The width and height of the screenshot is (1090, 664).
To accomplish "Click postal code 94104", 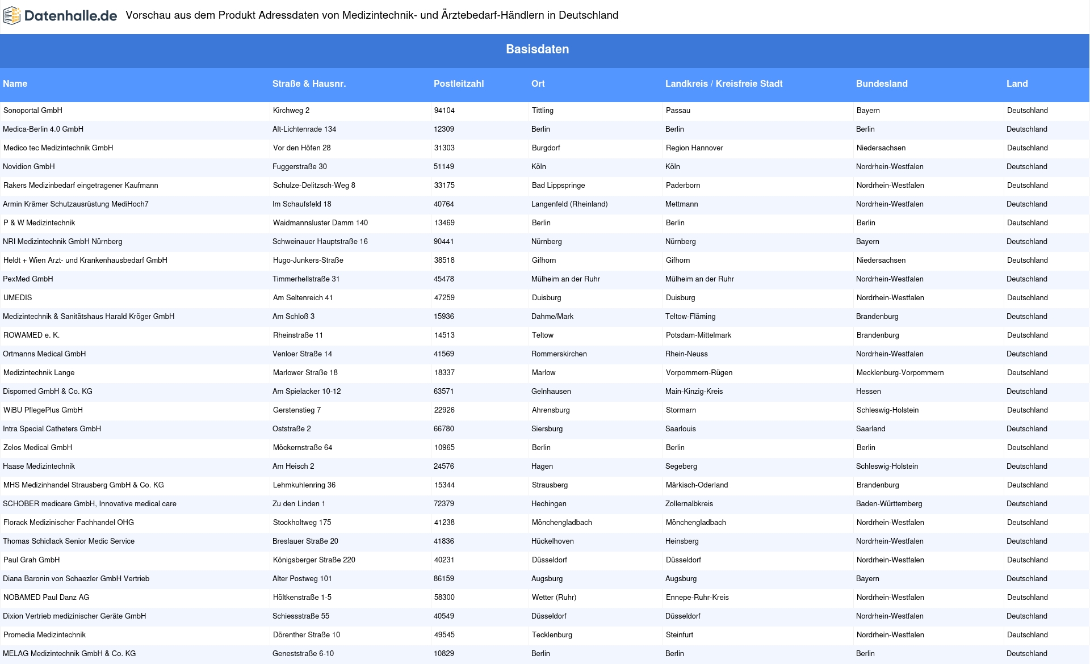I will click(x=445, y=111).
